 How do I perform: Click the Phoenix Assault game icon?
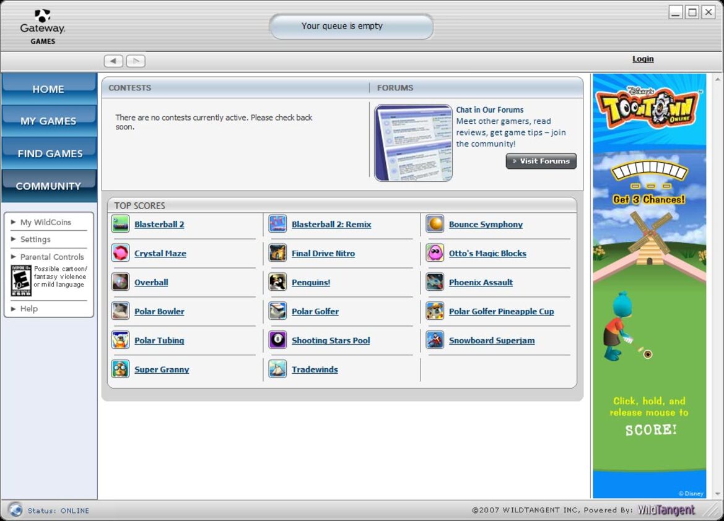coord(435,282)
